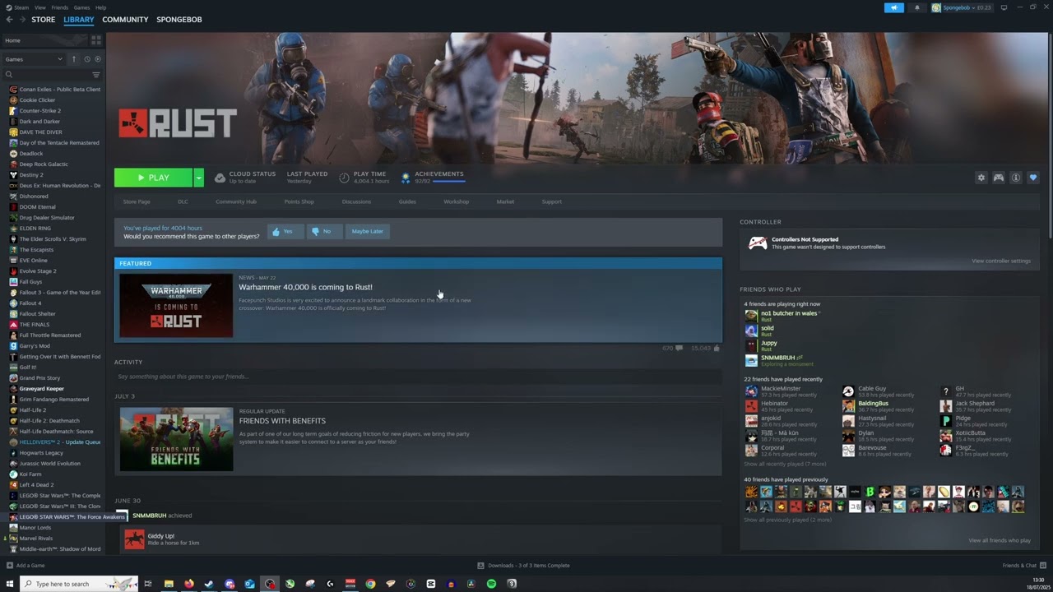Sort games by recent activity clock icon
The width and height of the screenshot is (1053, 592).
86,59
